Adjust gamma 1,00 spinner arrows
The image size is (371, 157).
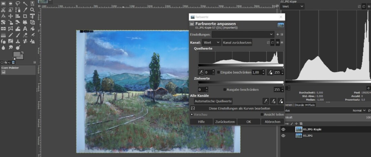[263, 72]
